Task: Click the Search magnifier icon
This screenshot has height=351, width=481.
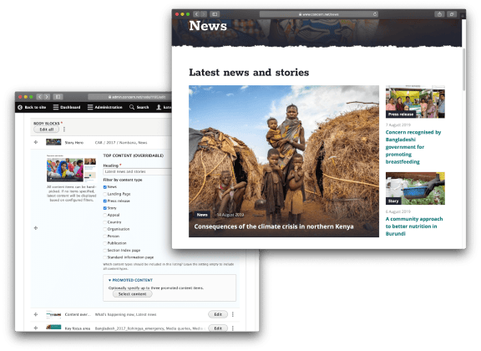Action: tap(132, 107)
